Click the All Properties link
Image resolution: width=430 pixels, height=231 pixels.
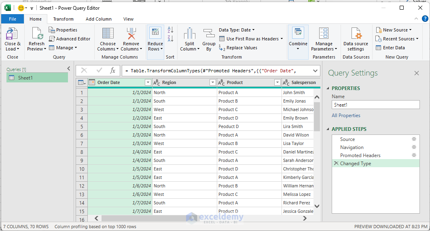click(x=346, y=115)
